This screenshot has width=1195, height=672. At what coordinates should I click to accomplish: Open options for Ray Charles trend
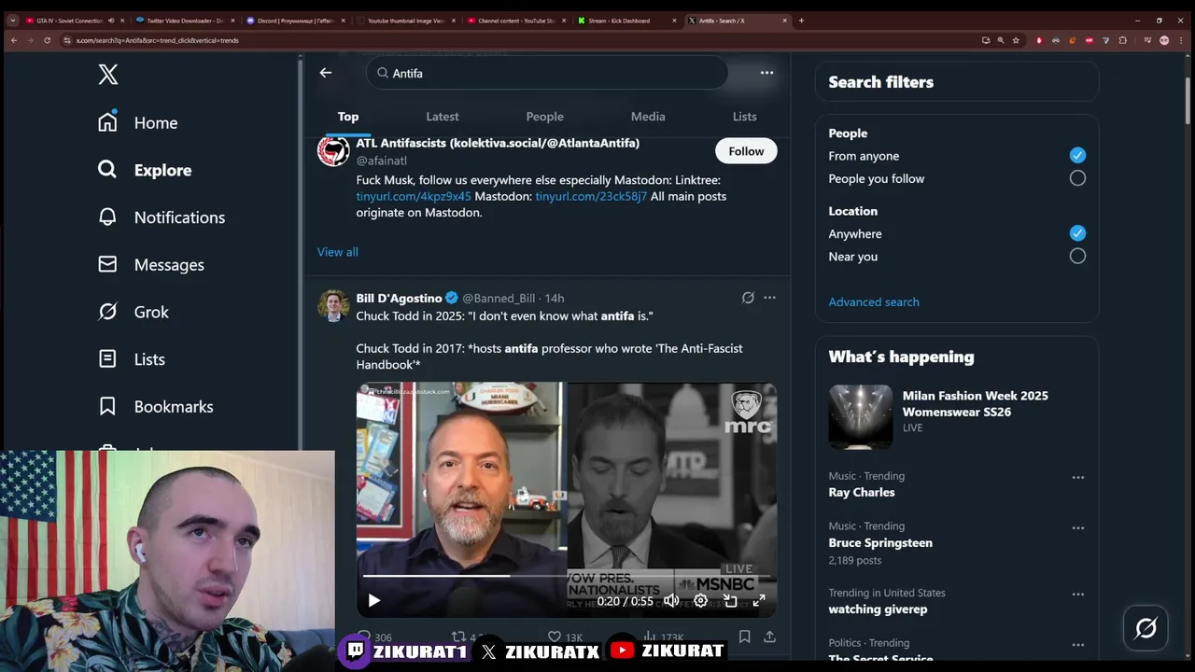tap(1078, 477)
